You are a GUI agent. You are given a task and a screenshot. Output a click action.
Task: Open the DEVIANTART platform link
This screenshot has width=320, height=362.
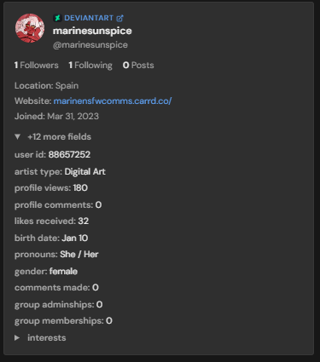pos(89,18)
